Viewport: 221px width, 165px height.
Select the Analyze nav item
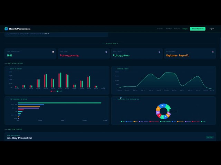point(185,29)
